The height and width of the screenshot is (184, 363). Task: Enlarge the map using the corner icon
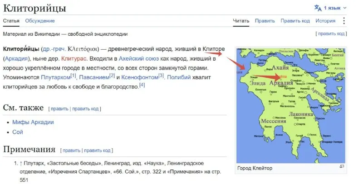tap(342, 166)
